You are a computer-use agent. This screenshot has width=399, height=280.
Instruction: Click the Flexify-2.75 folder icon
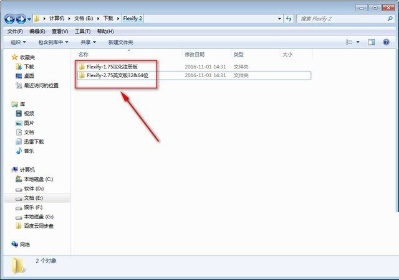82,75
